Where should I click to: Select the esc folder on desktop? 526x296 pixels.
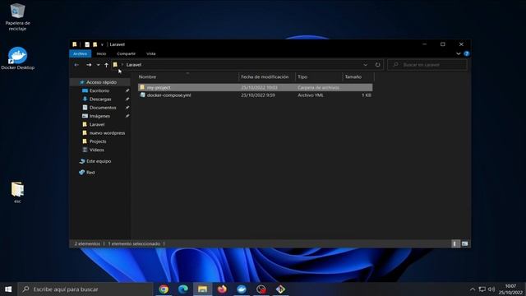(x=17, y=192)
